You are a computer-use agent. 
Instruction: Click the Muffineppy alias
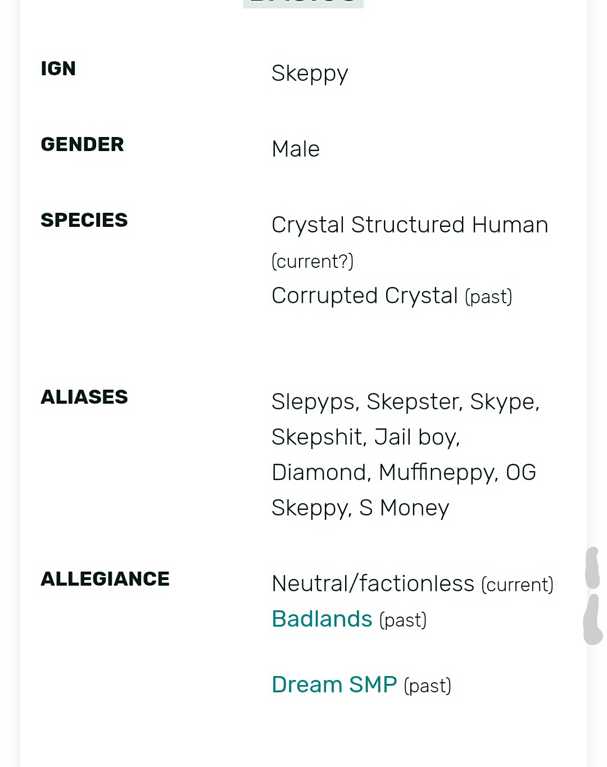click(438, 473)
